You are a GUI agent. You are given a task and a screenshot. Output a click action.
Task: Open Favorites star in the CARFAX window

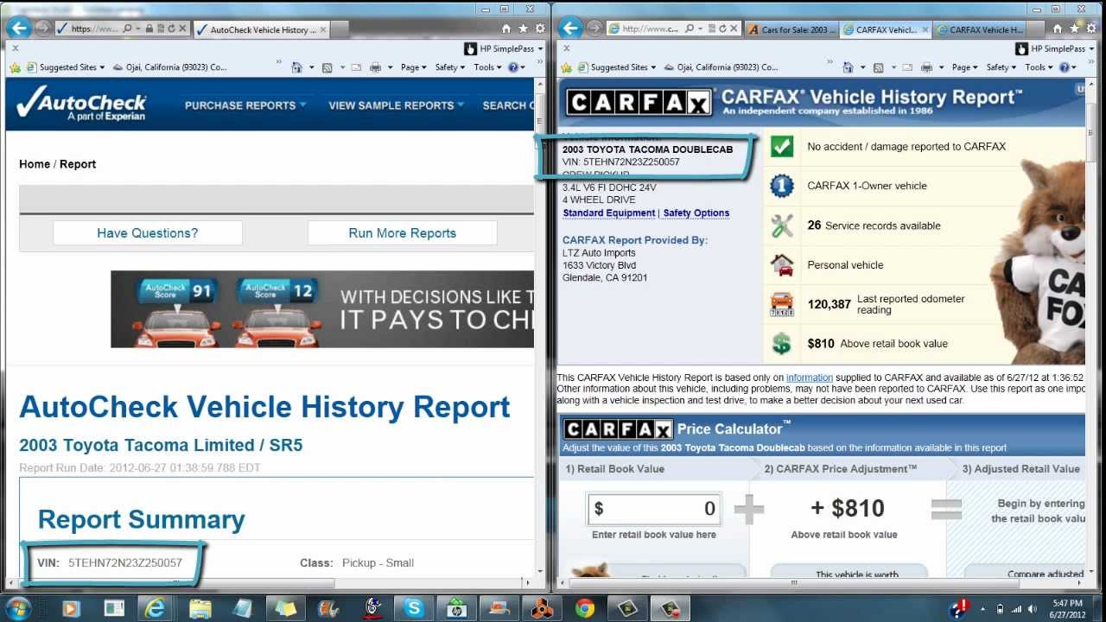[x=1076, y=29]
